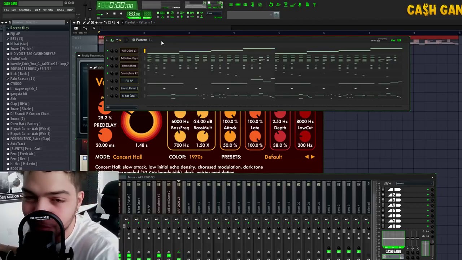Toggle the mixer effect slot 8 enable LED
Viewport: 462px width, 260px height.
click(428, 226)
